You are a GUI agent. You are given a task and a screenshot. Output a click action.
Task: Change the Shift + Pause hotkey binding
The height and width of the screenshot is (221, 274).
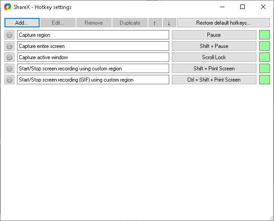[214, 46]
